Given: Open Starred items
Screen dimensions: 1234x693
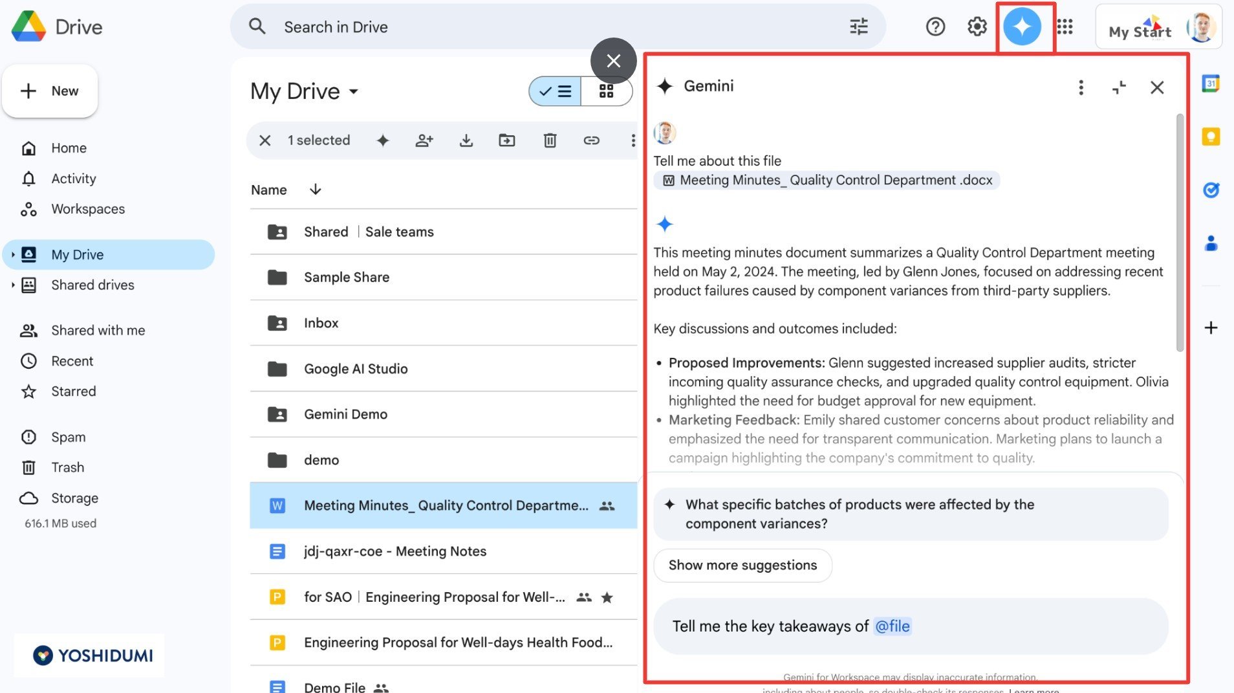Looking at the screenshot, I should [74, 391].
